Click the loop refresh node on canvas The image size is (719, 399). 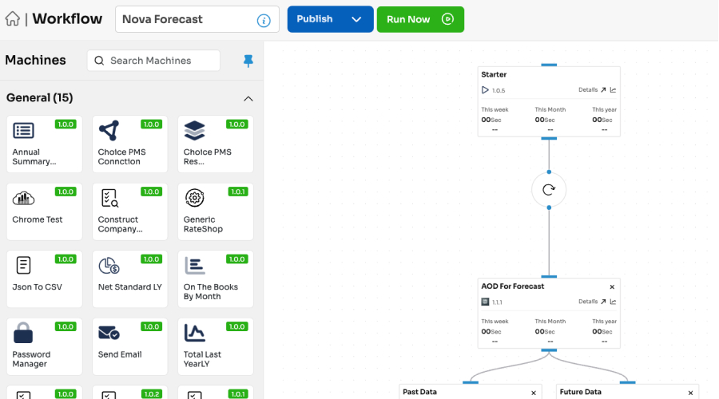(549, 190)
